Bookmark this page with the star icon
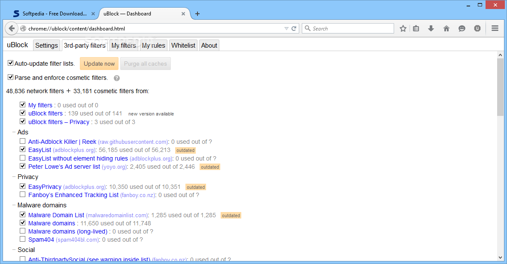Screen dimensions: 507x264 pyautogui.click(x=403, y=28)
